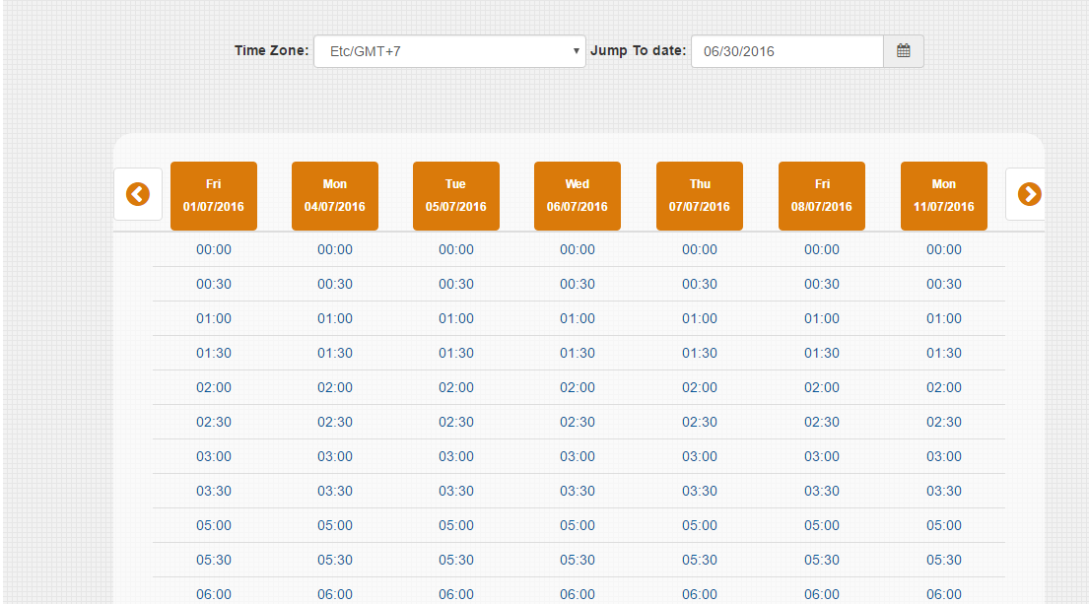Pick 01:30 slot under Wed 06/07/2016
This screenshot has width=1089, height=604.
[578, 353]
